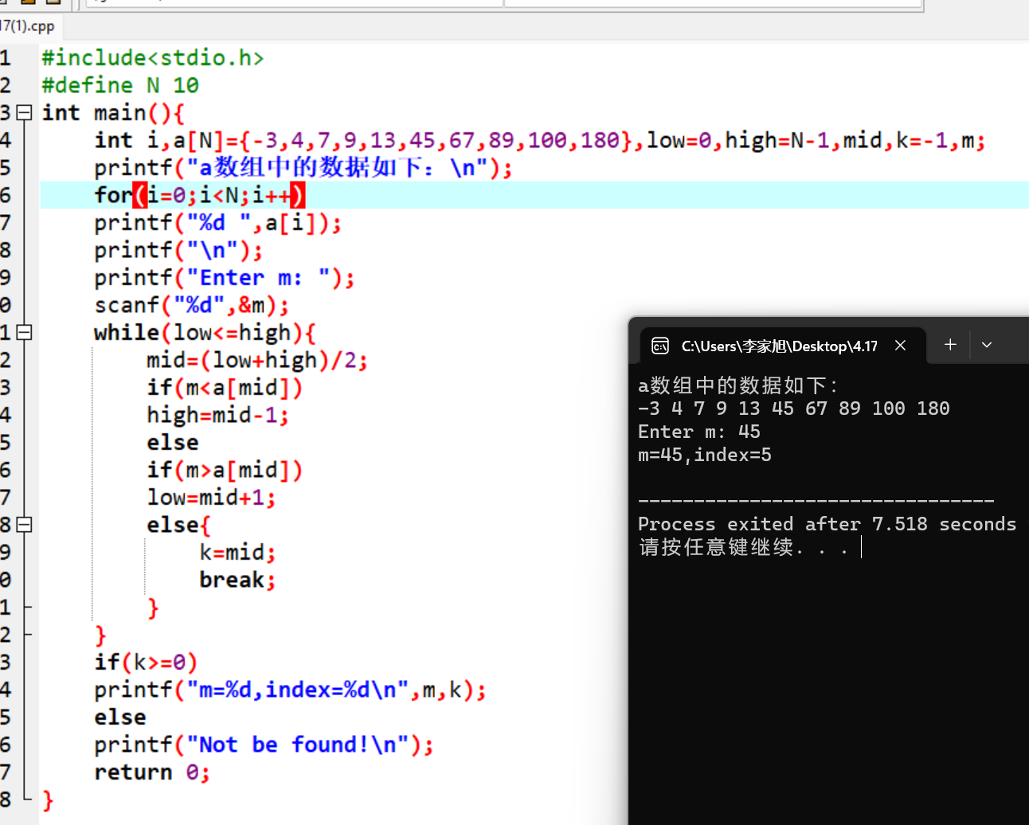Viewport: 1029px width, 825px height.
Task: Collapse the main() fold marker
Action: [25, 112]
